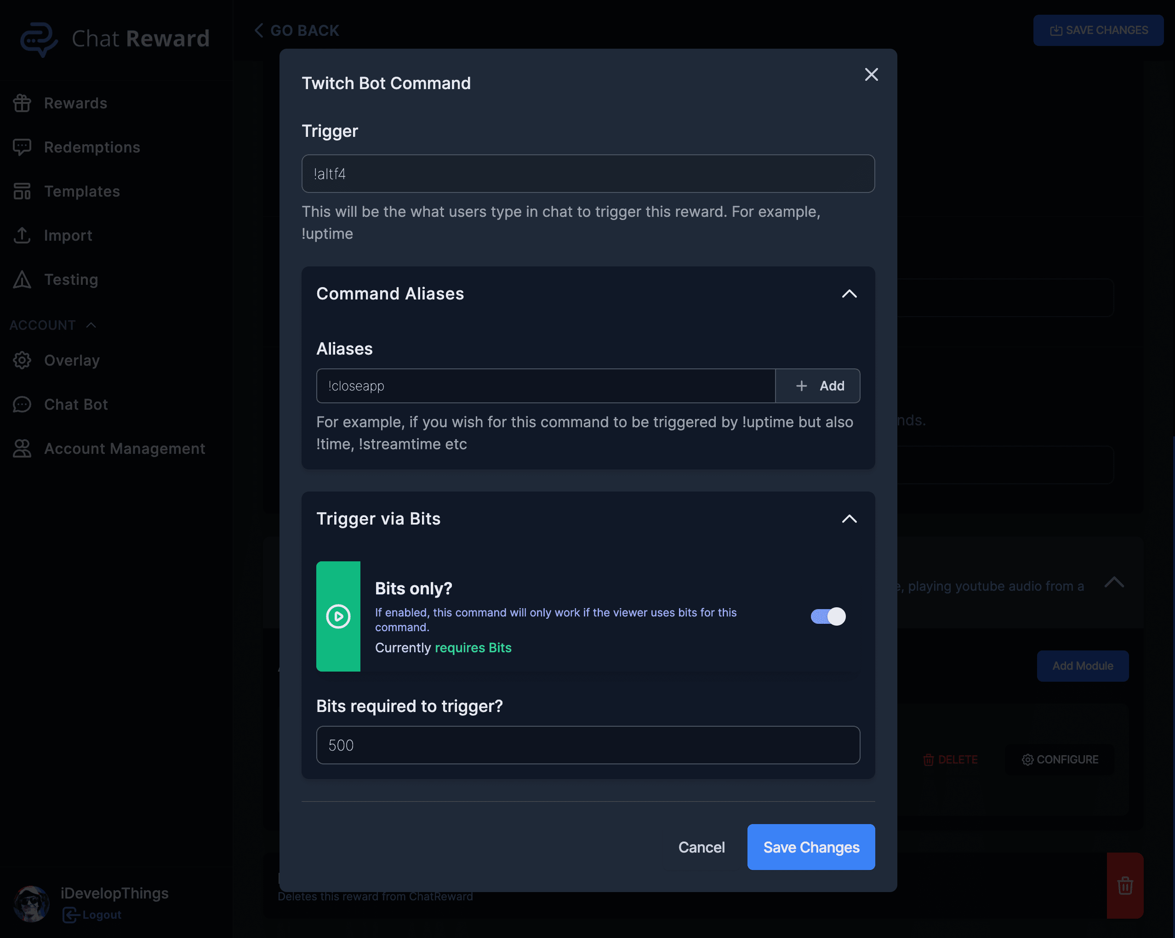The width and height of the screenshot is (1175, 938).
Task: Focus the Bits required to trigger field
Action: click(587, 745)
